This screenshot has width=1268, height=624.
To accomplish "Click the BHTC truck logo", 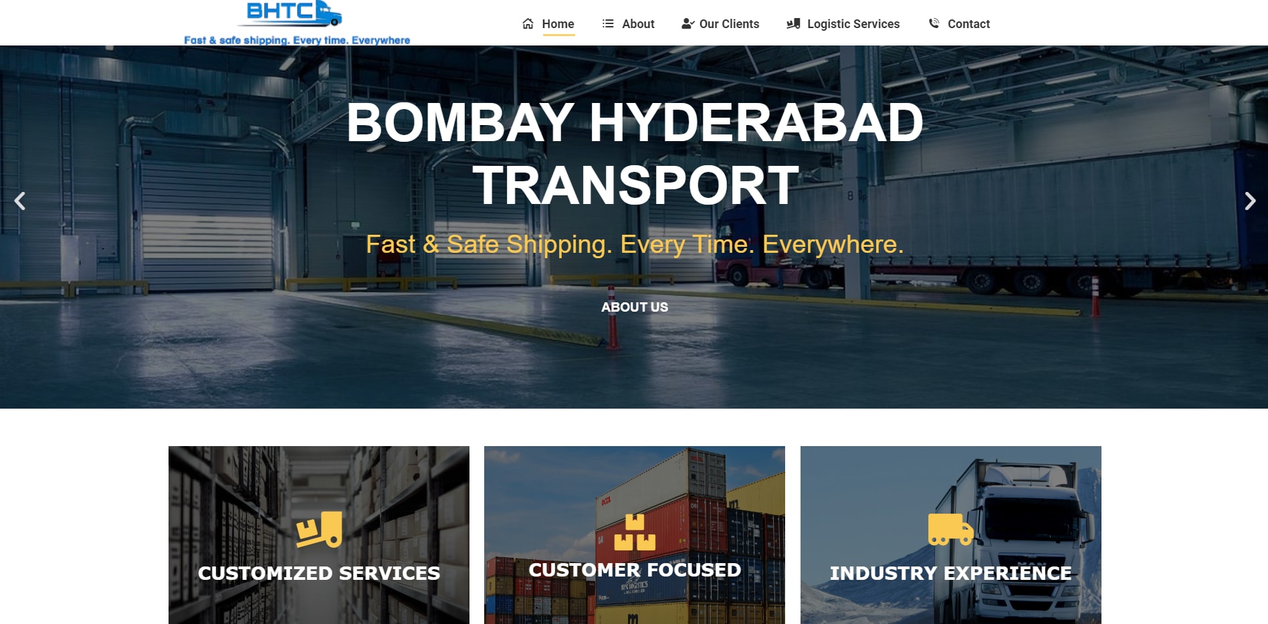I will click(x=295, y=13).
